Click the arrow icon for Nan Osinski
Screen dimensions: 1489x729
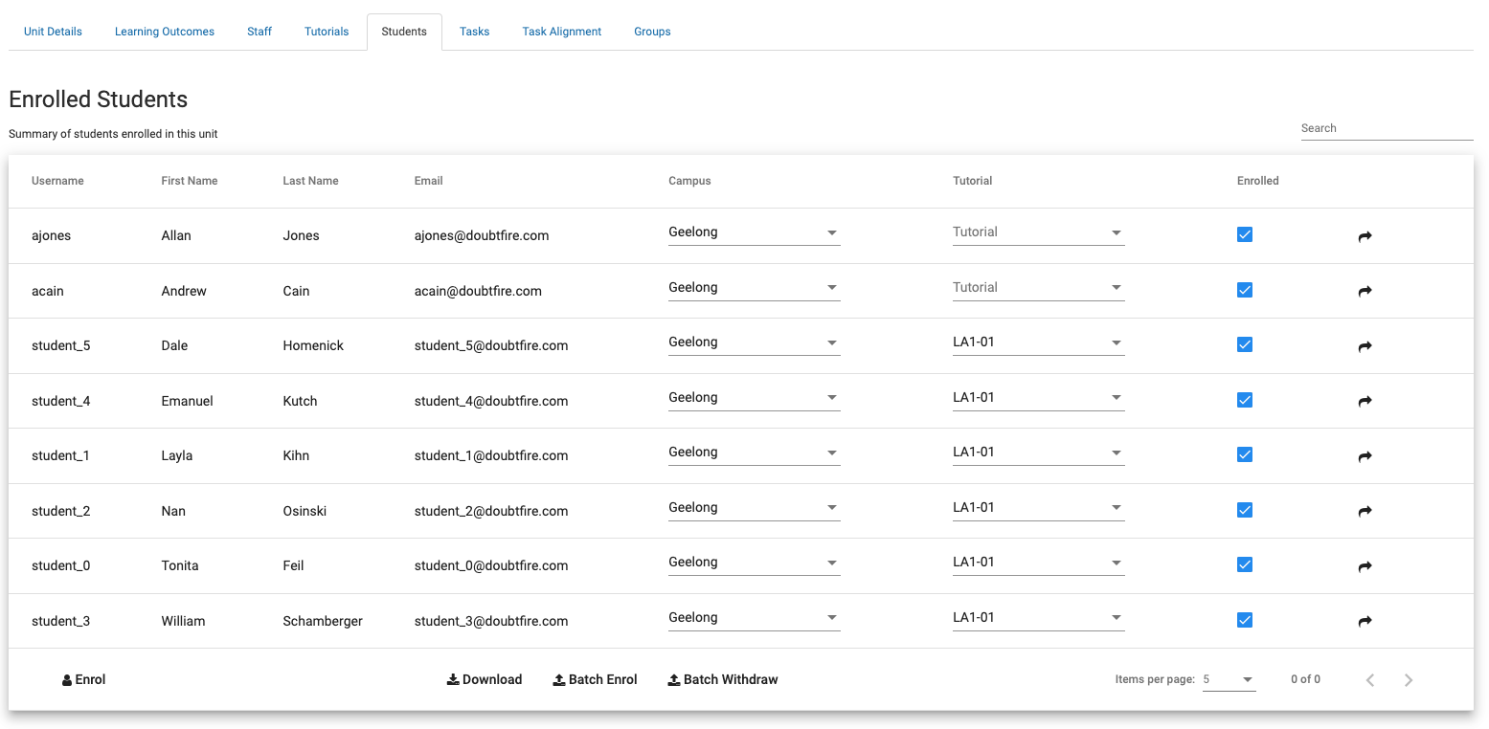[x=1365, y=512]
